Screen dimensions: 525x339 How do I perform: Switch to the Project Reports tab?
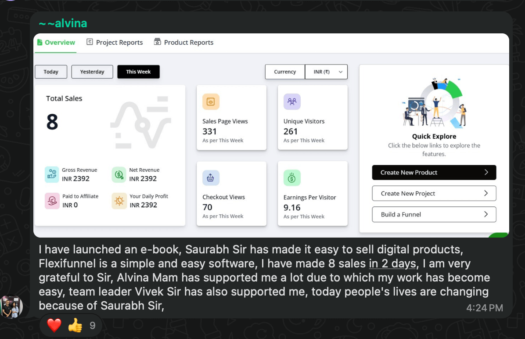115,43
